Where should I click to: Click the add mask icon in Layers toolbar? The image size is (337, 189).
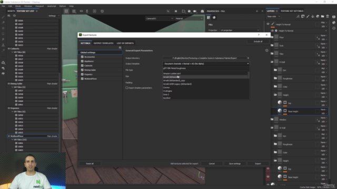(x=303, y=16)
